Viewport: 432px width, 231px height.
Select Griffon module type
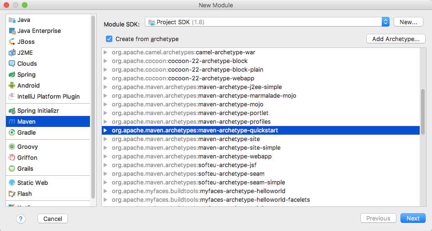pos(48,158)
